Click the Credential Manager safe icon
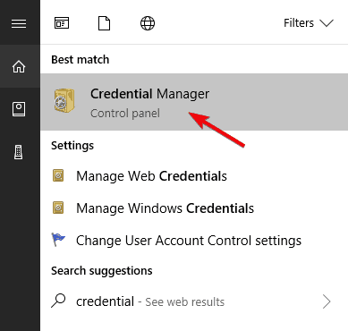348x331 pixels. tap(64, 101)
